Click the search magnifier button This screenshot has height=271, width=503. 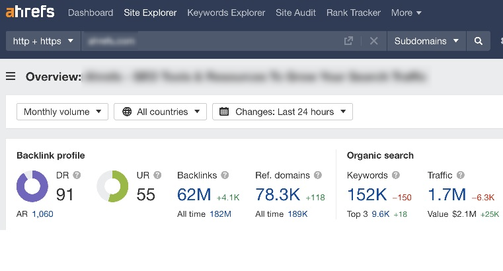tap(479, 41)
